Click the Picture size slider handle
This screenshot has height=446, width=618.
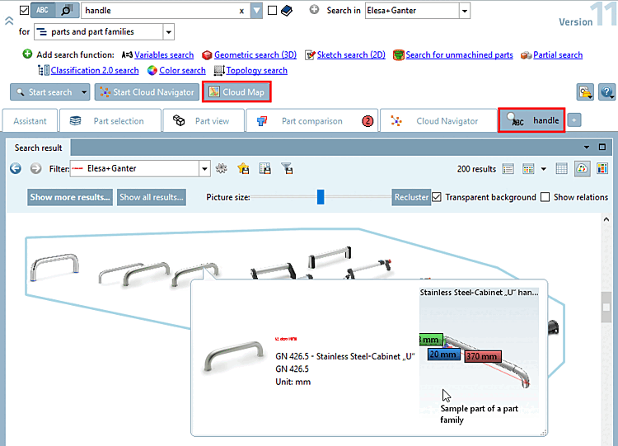(321, 197)
